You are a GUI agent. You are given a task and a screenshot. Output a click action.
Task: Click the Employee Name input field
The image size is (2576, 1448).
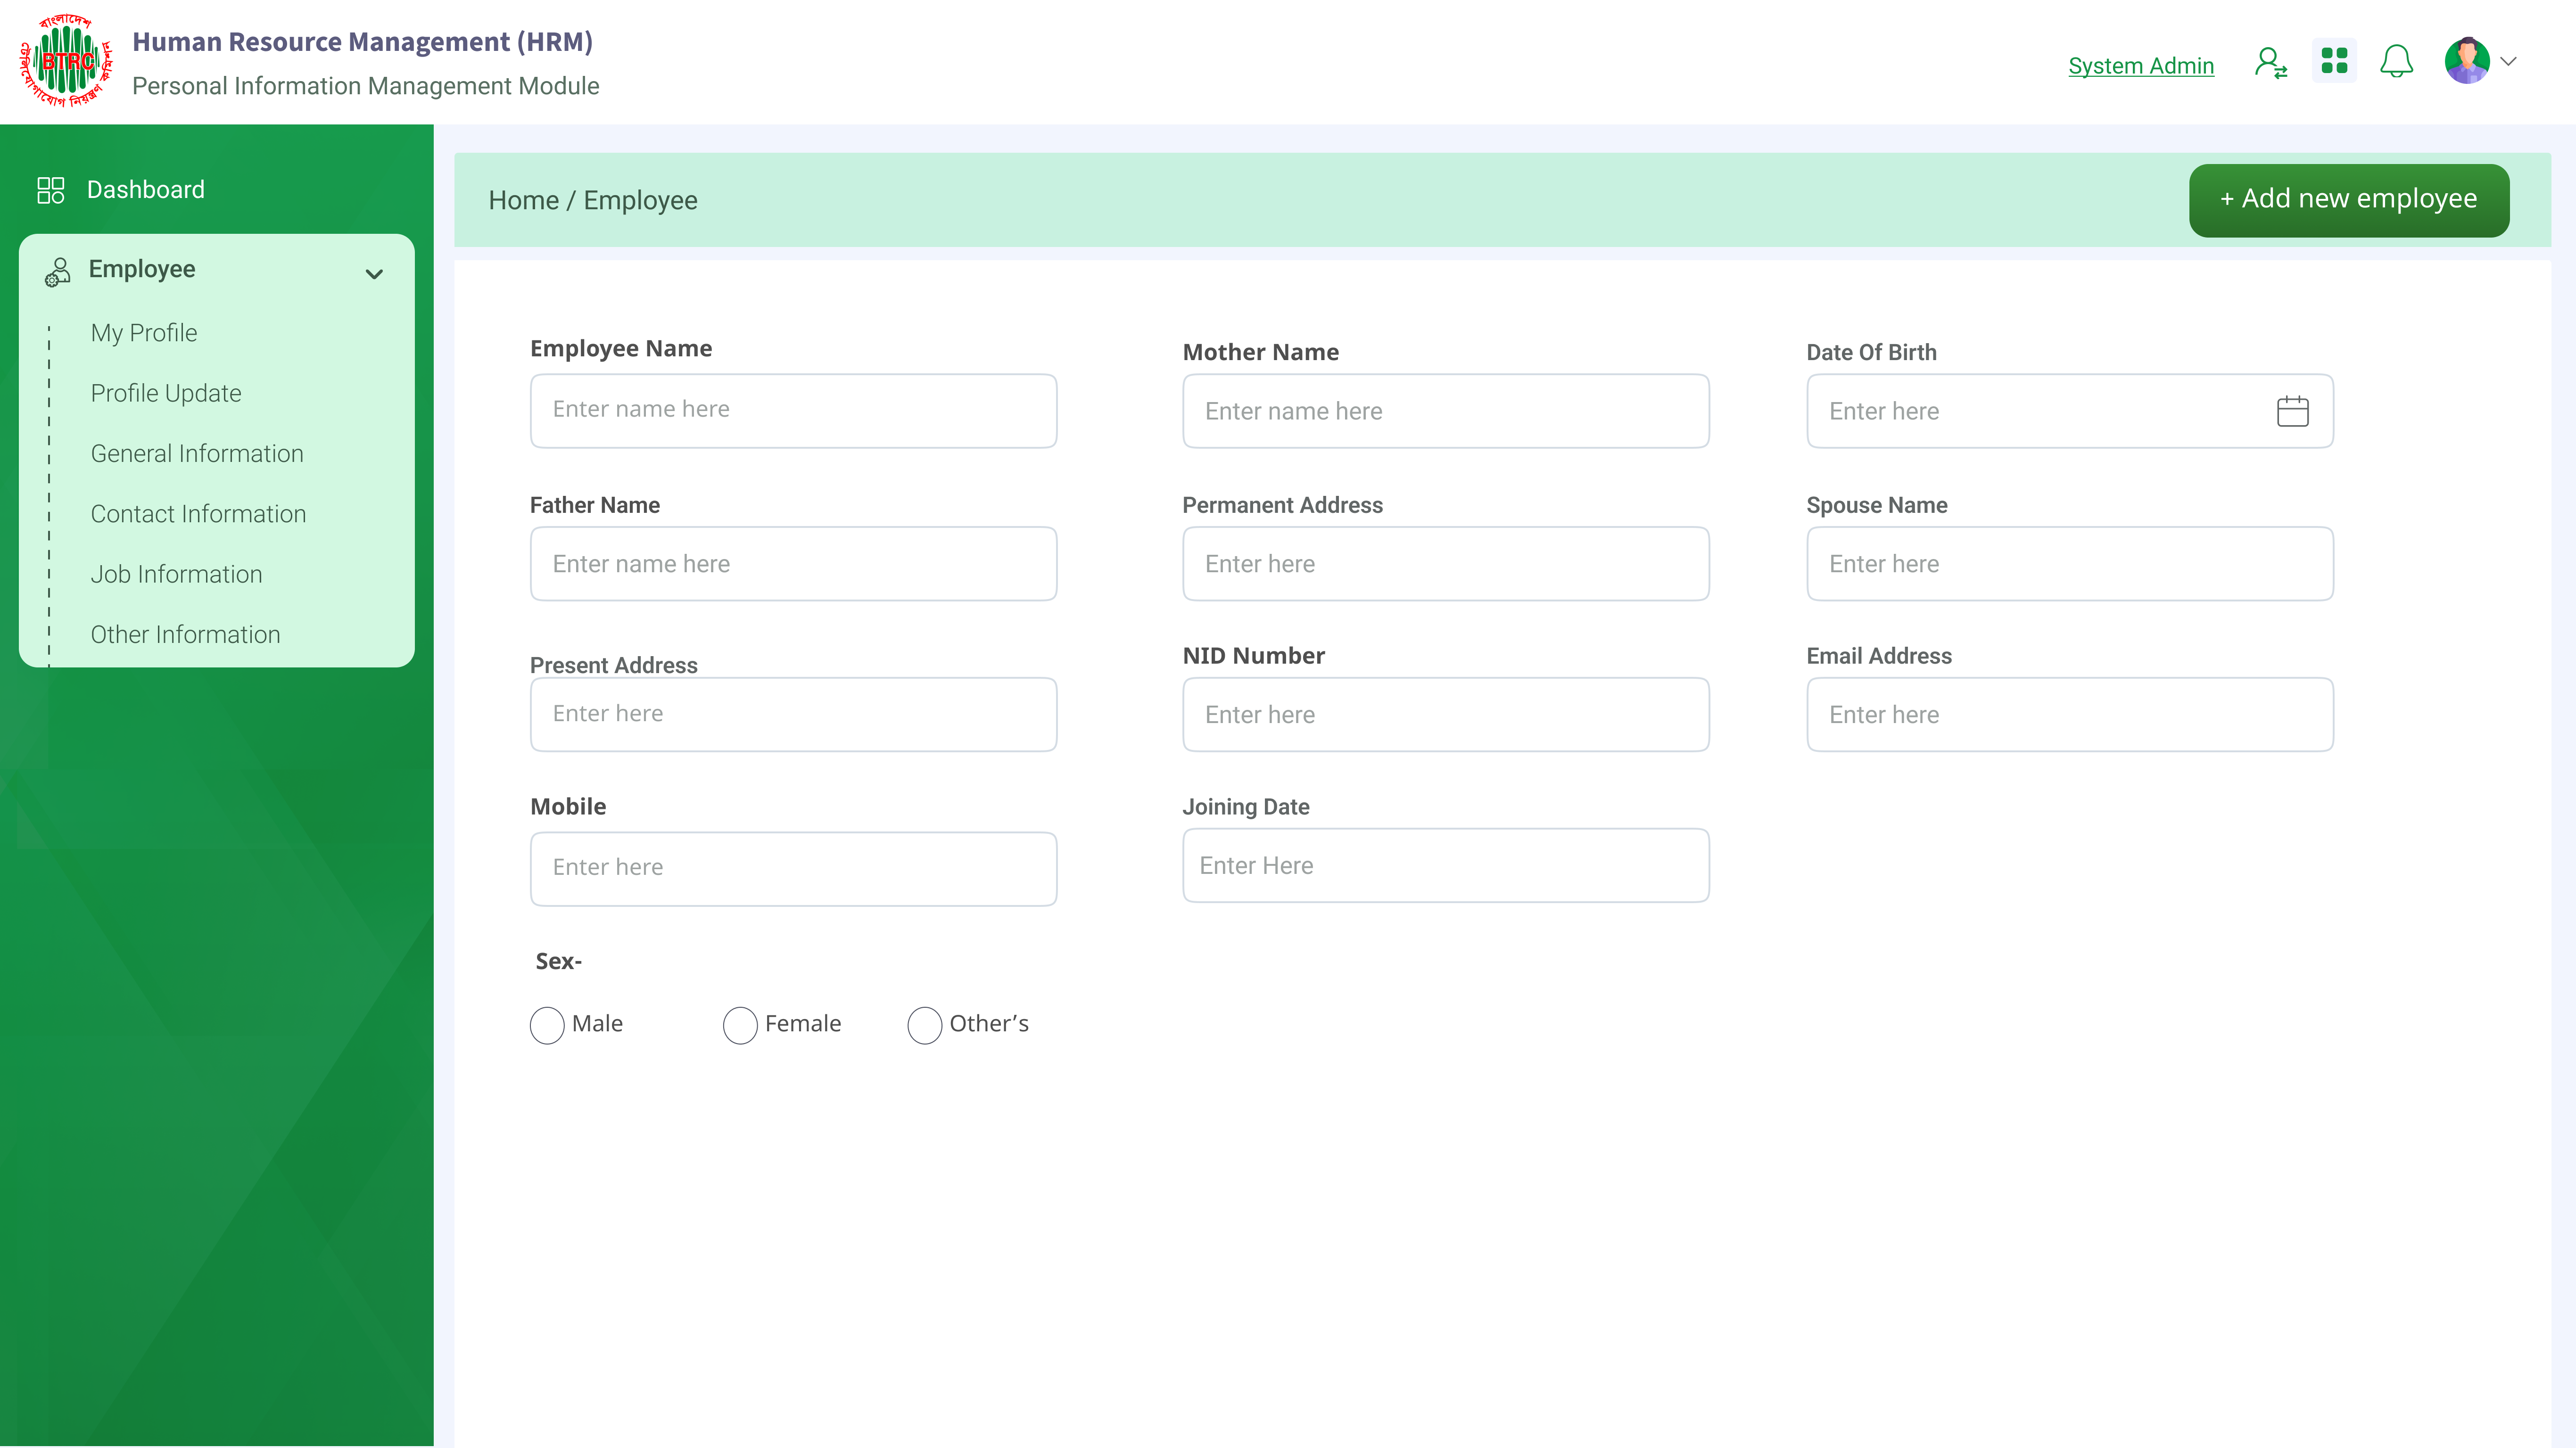[793, 411]
